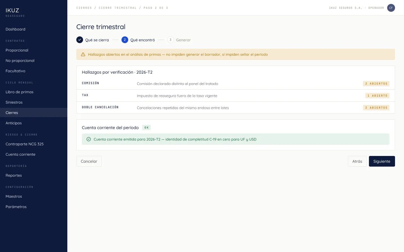Click the completed step one checkmark
Viewport: 404px width, 252px height.
click(80, 40)
